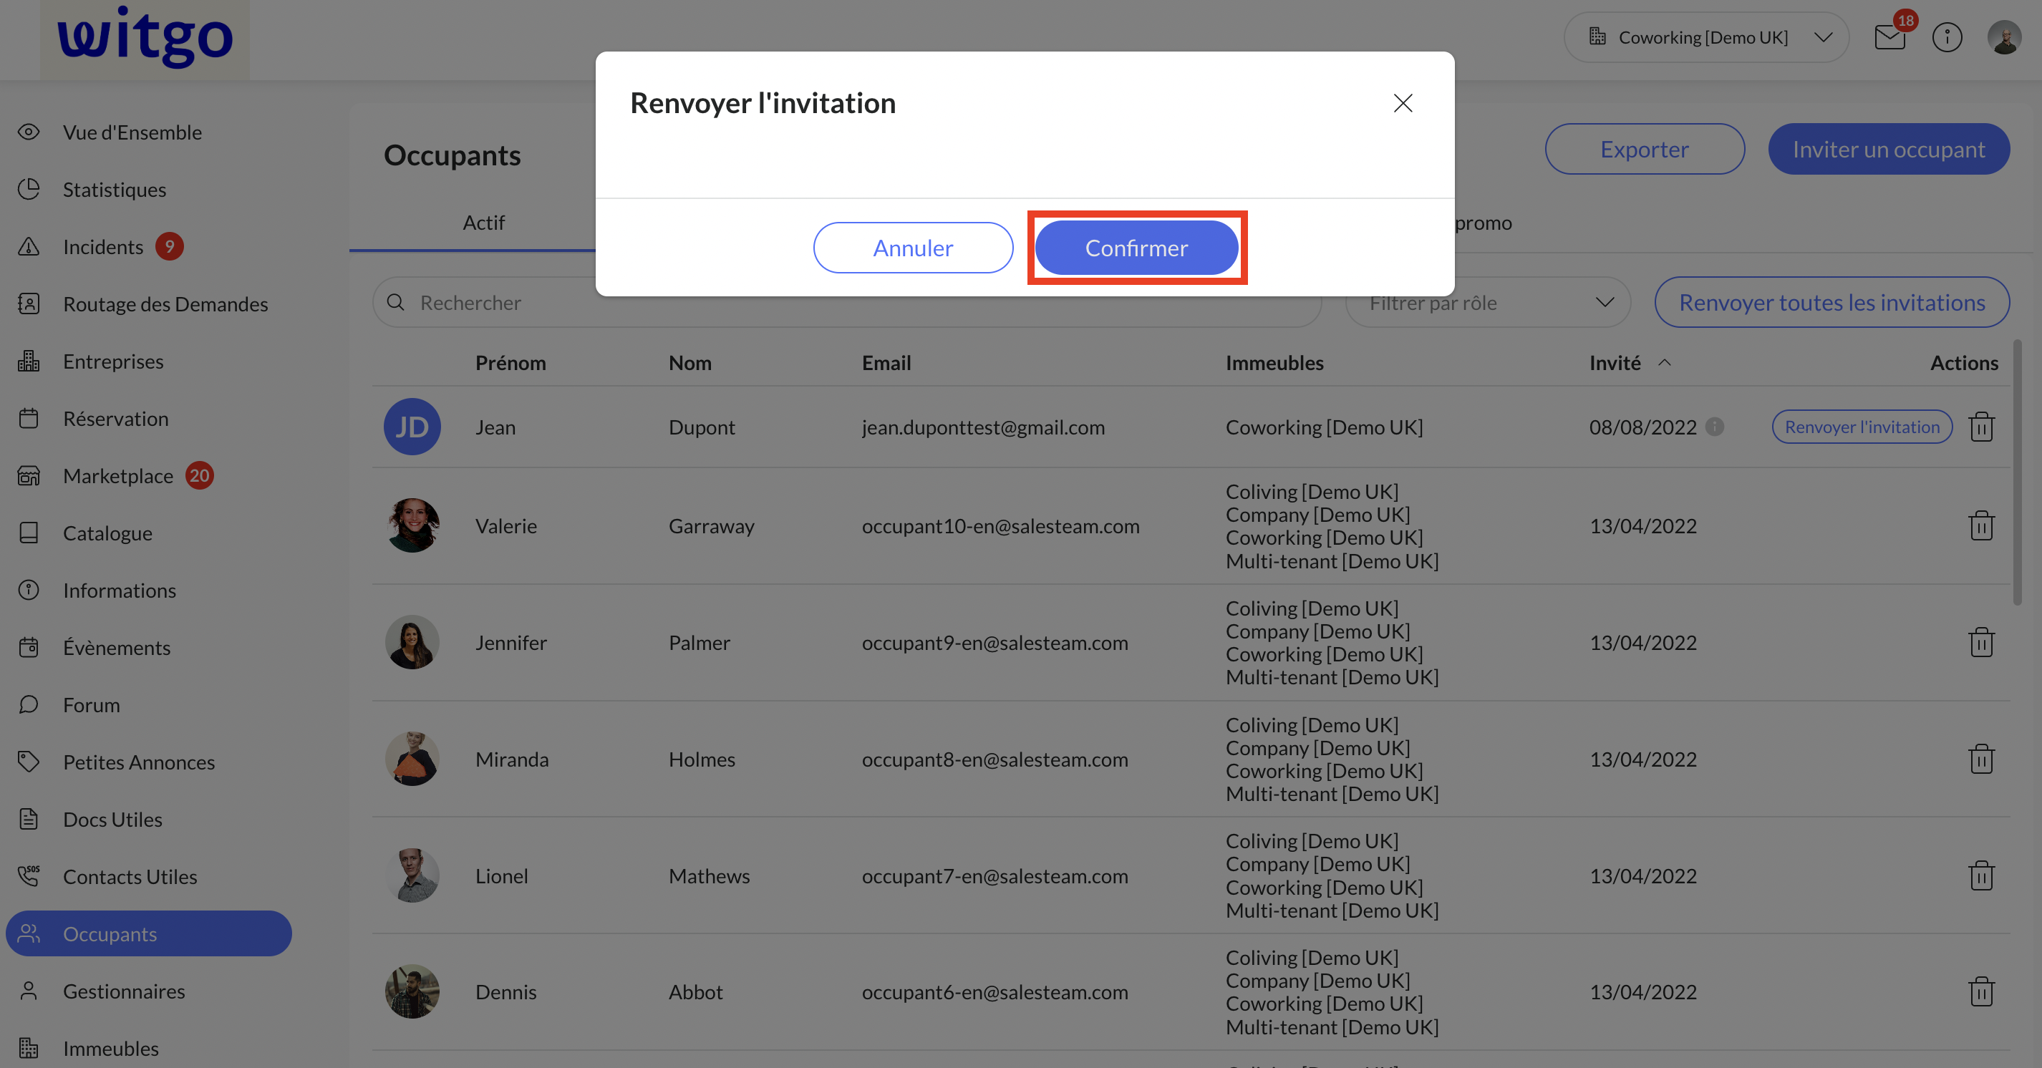Delete Valerie Garraway with trash icon
Viewport: 2042px width, 1068px height.
[x=1981, y=525]
